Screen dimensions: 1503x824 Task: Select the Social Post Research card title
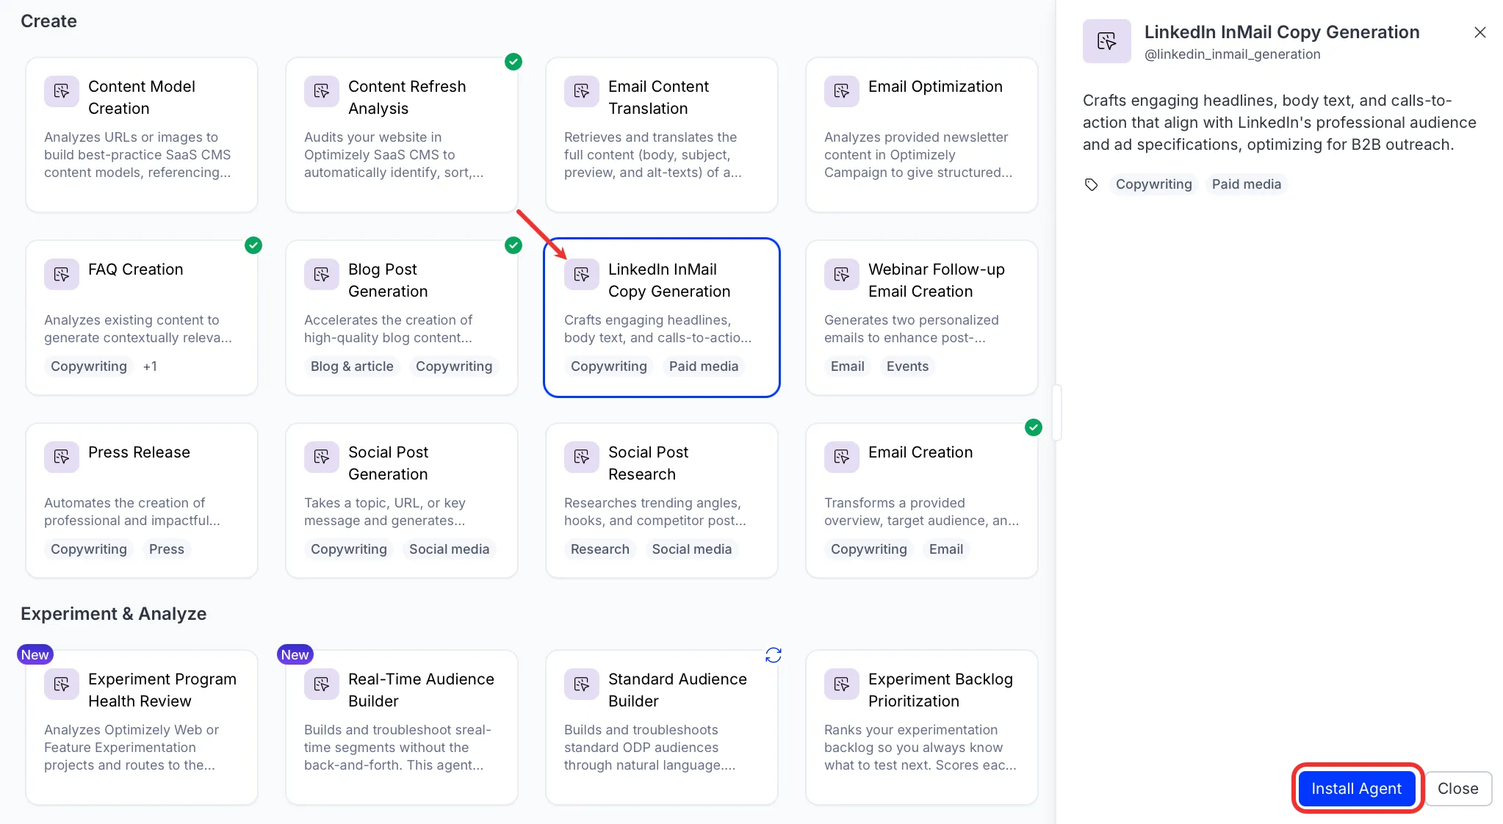pyautogui.click(x=648, y=463)
